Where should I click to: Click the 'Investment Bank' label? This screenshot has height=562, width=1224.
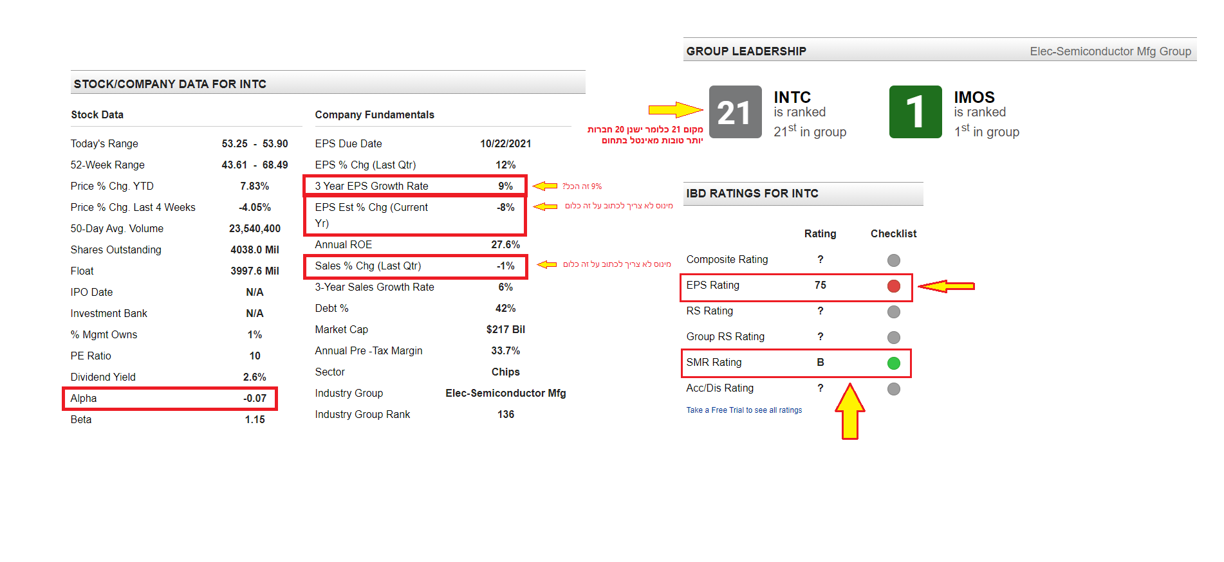click(x=109, y=313)
